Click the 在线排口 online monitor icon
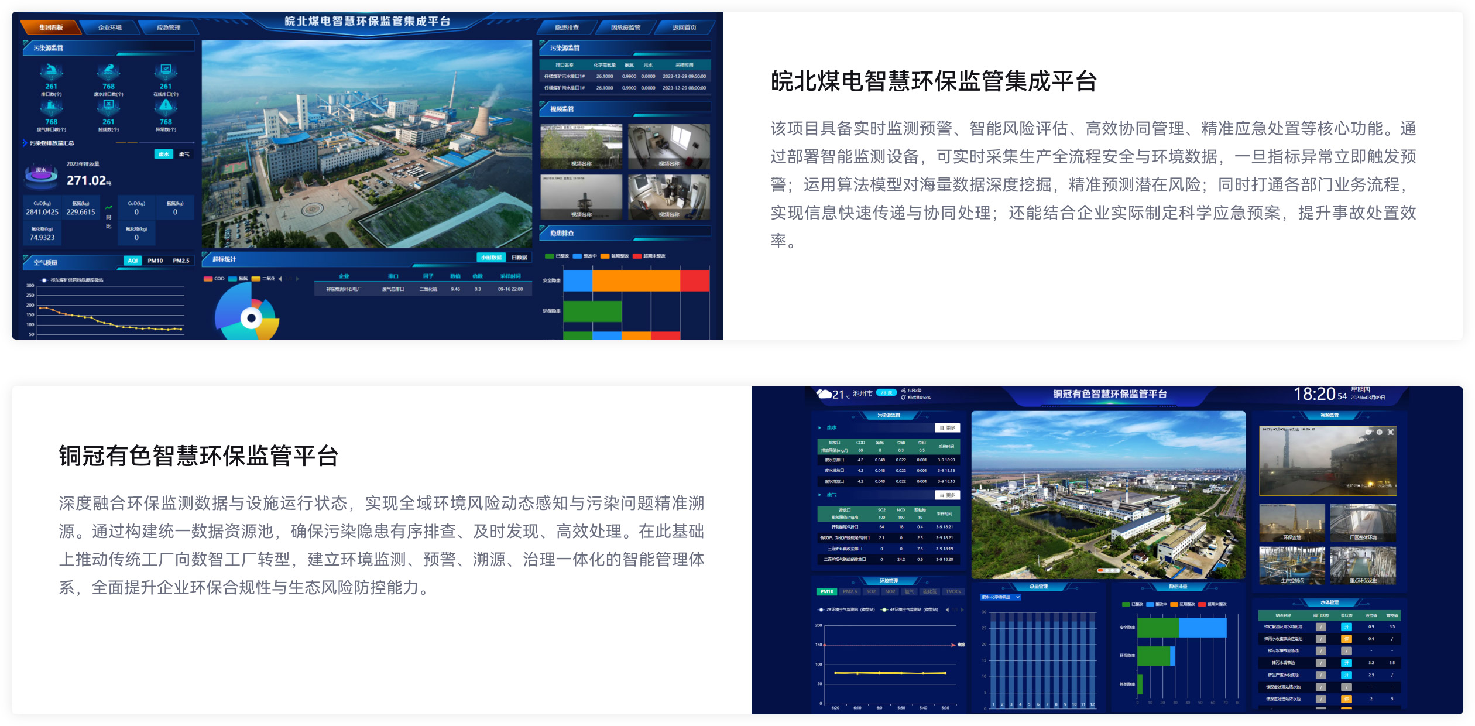The image size is (1475, 726). coord(166,71)
